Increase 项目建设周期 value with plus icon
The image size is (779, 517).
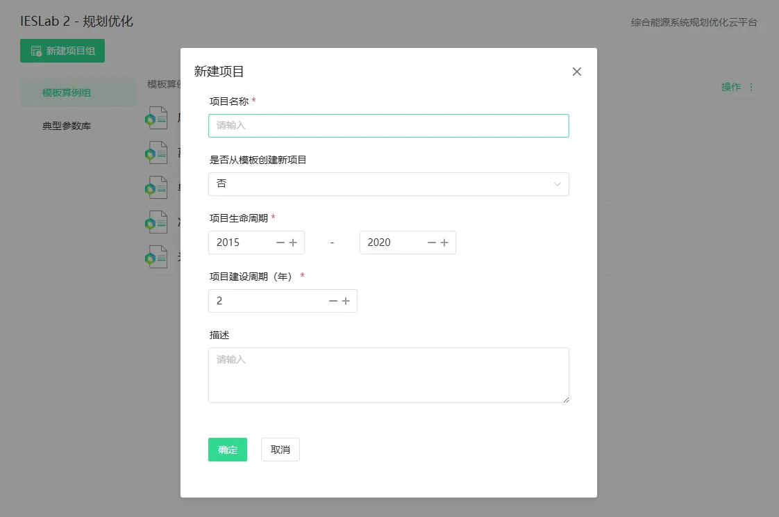point(346,301)
